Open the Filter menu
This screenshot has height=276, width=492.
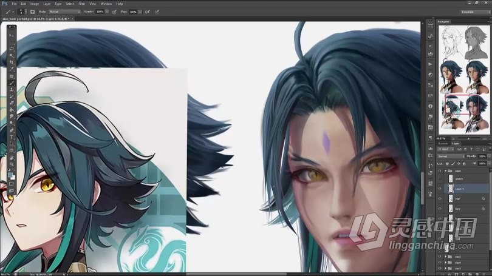point(82,4)
